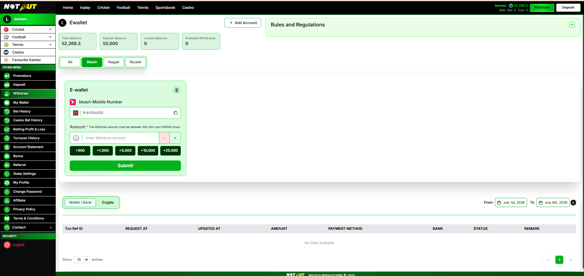This screenshot has height=276, width=584.
Task: Click the Turnover History document icon
Action: click(7, 138)
